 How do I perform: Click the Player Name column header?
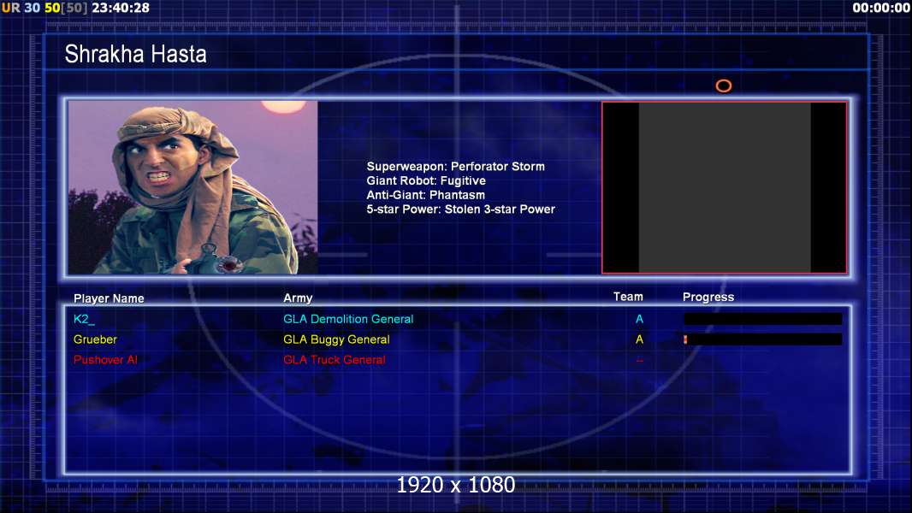[109, 298]
